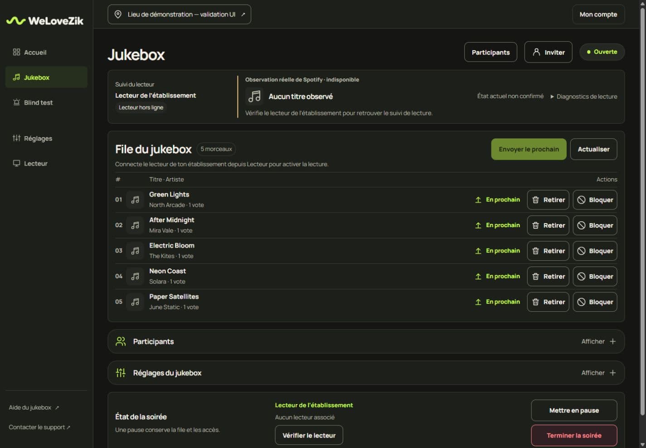
Task: Expand Diagnostics de lecture disclosure
Action: click(x=583, y=96)
